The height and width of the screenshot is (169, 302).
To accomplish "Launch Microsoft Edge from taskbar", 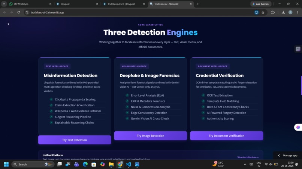I will pos(85,164).
